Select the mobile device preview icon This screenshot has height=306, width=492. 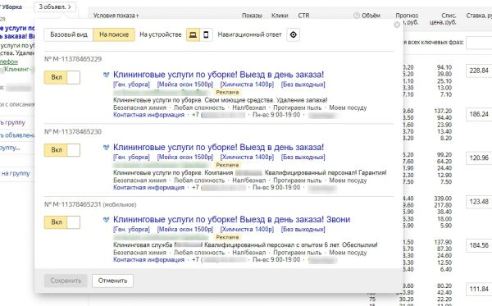click(206, 34)
